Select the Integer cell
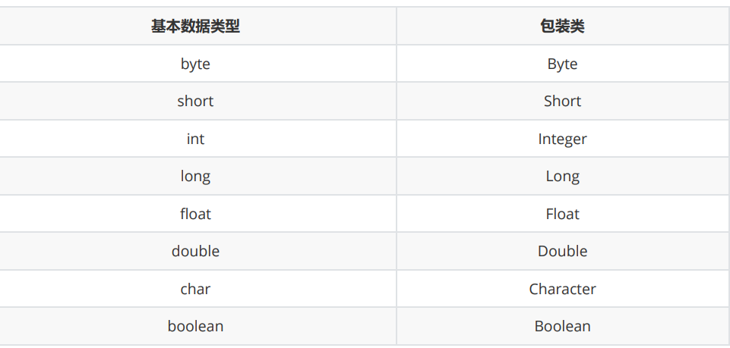The image size is (730, 348). [x=563, y=139]
